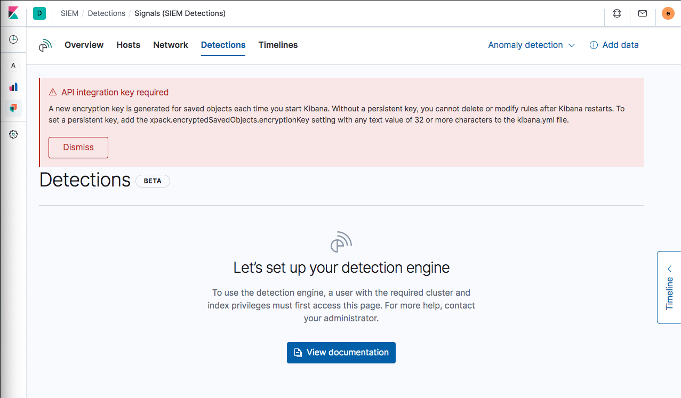Screen dimensions: 681x398
Task: Click the BETA badge
Action: click(x=153, y=181)
